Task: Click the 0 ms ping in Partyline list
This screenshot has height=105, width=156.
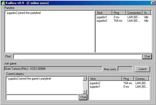Action: coord(116,17)
